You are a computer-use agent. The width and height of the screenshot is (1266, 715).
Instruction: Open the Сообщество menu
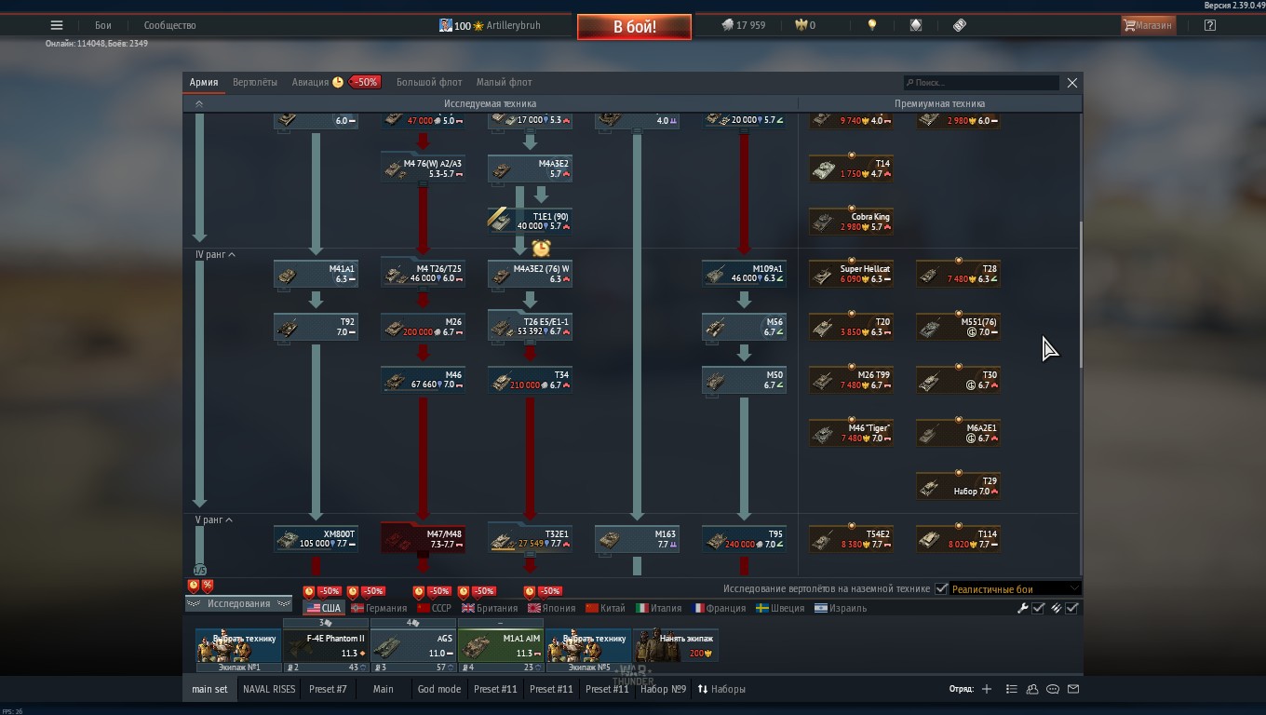169,25
